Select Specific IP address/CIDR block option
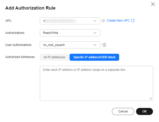Image resolution: width=159 pixels, height=122 pixels. coord(94,57)
